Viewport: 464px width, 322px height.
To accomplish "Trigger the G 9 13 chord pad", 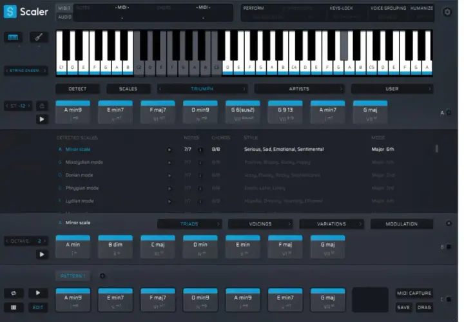I will click(x=285, y=112).
